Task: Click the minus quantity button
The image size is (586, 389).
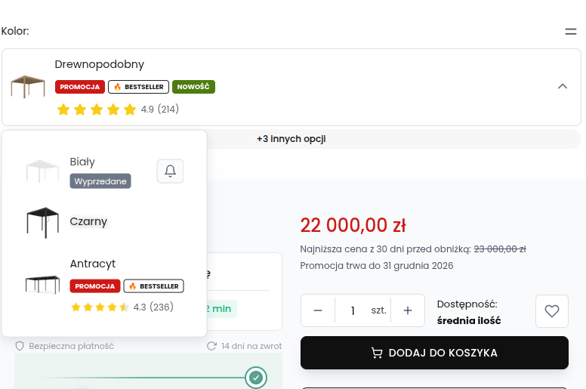Action: point(318,310)
